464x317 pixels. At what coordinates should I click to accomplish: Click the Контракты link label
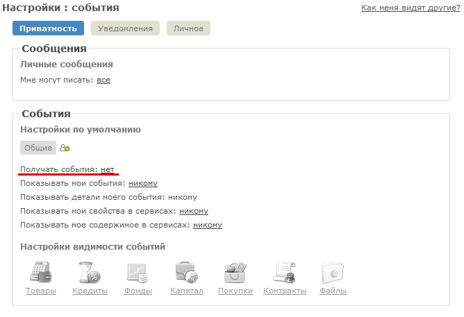click(285, 291)
